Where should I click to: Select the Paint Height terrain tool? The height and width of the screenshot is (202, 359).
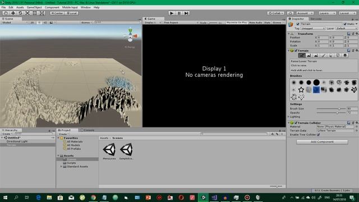click(x=309, y=56)
